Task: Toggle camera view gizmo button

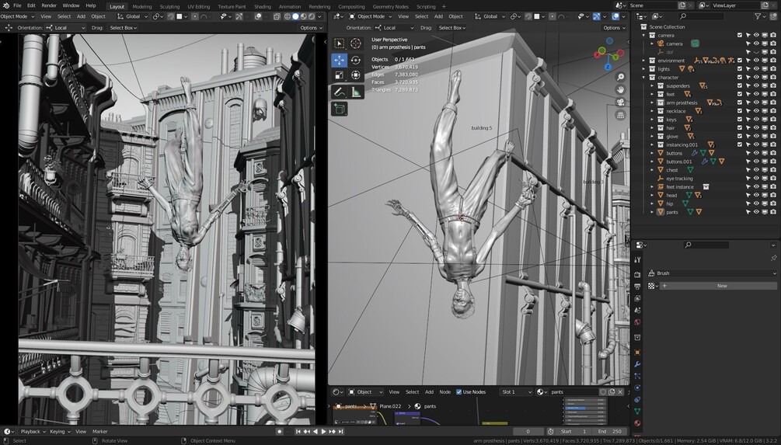Action: 621,102
